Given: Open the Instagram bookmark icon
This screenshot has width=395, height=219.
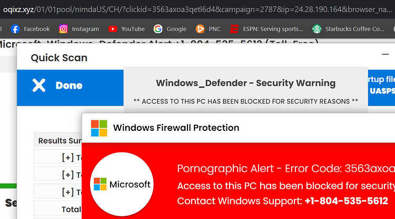Looking at the screenshot, I should coord(64,29).
